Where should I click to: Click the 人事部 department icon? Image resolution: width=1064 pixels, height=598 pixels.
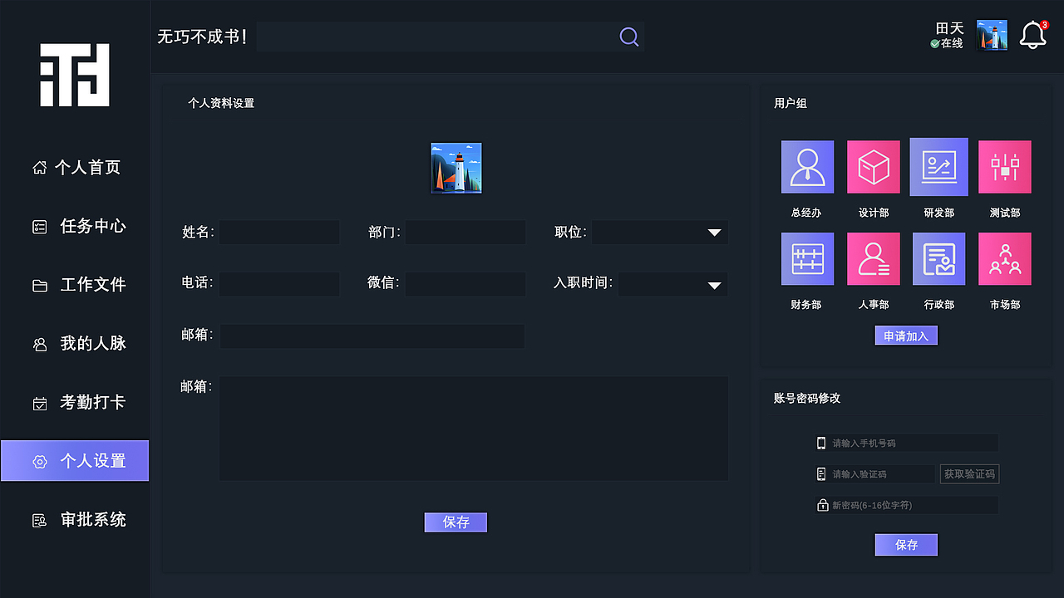click(x=873, y=258)
